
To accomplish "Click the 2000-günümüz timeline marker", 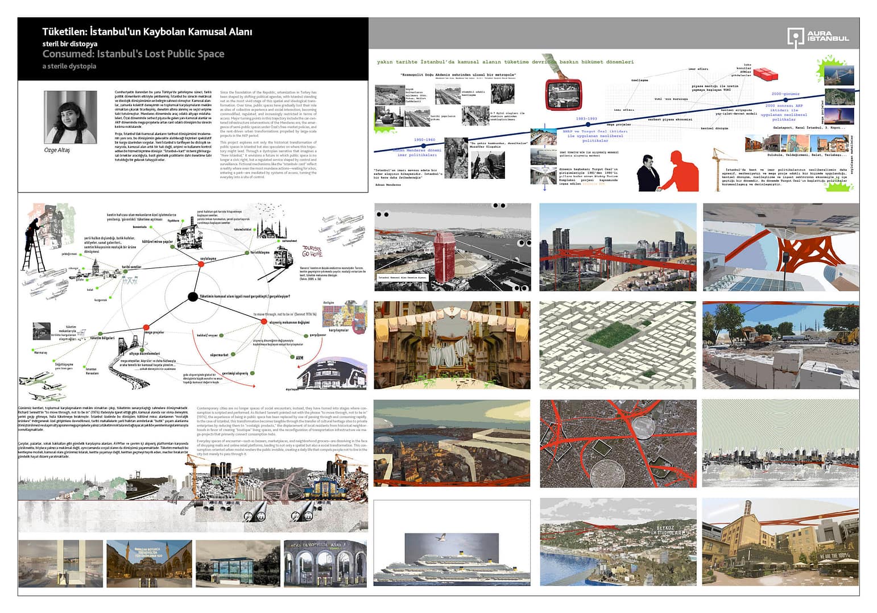I will point(785,99).
